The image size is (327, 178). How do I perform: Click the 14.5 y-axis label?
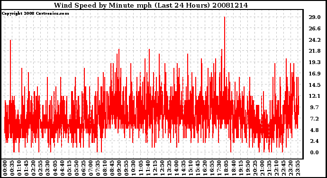[x=315, y=85]
